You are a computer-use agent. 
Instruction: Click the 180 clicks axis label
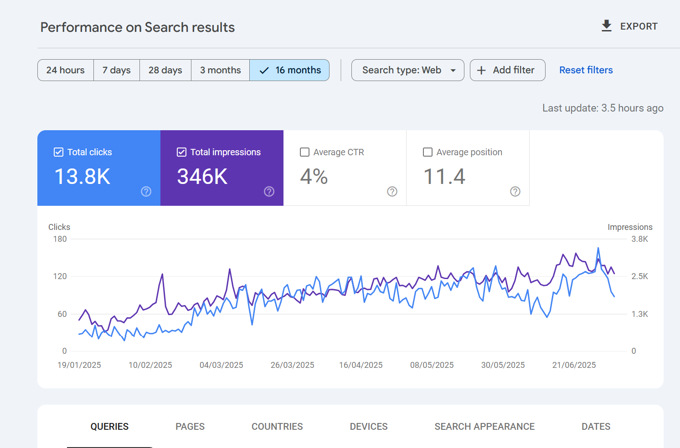pyautogui.click(x=60, y=239)
